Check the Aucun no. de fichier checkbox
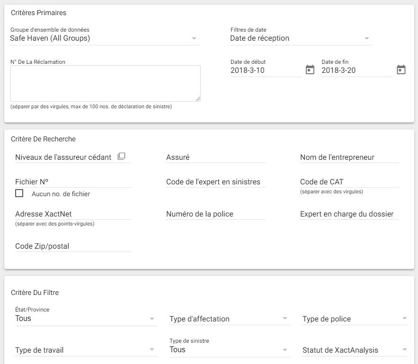This screenshot has width=418, height=364. point(19,193)
